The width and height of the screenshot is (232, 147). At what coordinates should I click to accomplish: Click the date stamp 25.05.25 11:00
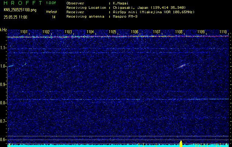point(15,17)
